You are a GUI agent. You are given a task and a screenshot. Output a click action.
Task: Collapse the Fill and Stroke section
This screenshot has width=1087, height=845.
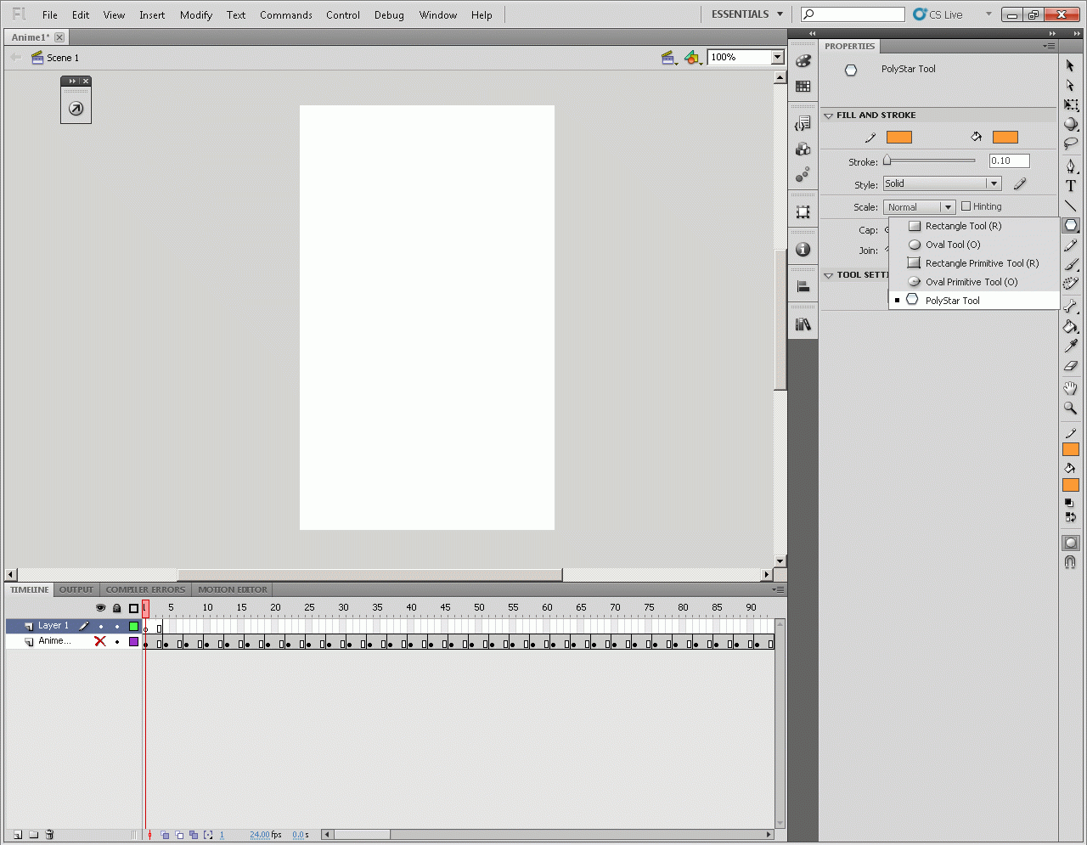coord(829,115)
